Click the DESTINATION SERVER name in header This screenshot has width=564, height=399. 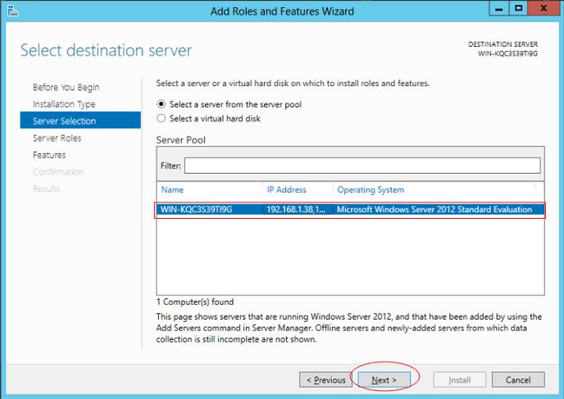click(x=507, y=54)
